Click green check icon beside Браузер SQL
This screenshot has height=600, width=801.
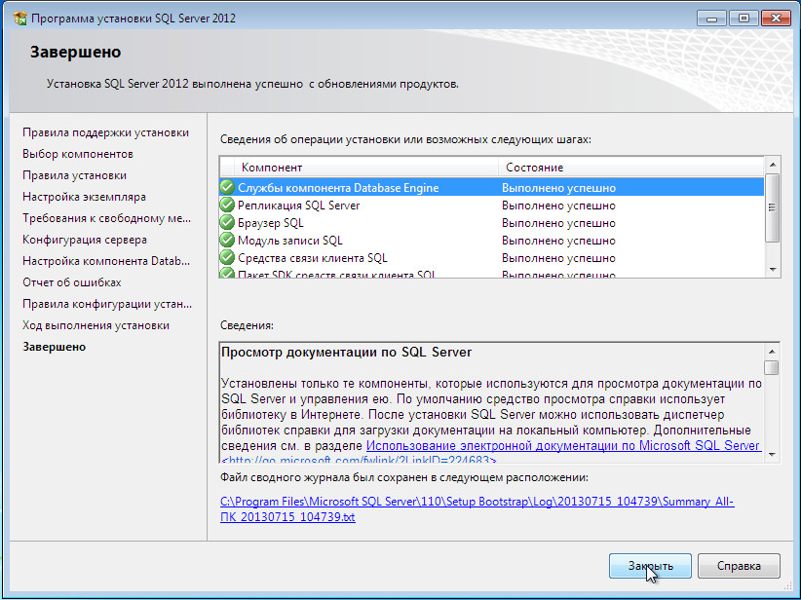(227, 223)
